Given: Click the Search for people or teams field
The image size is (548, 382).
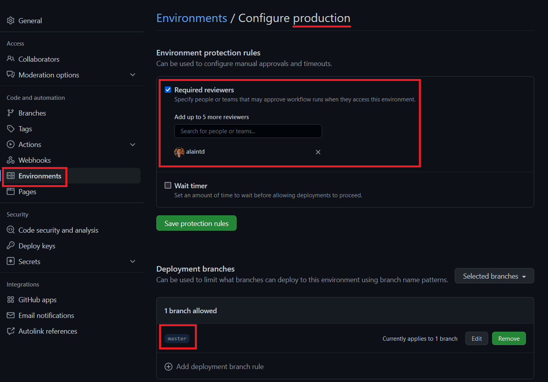Looking at the screenshot, I should pos(248,131).
